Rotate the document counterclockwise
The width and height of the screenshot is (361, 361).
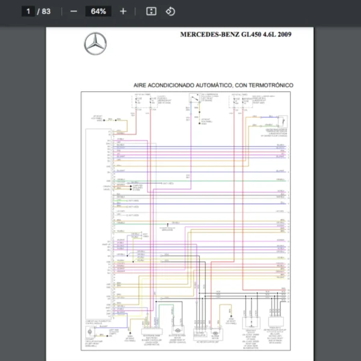coord(170,11)
